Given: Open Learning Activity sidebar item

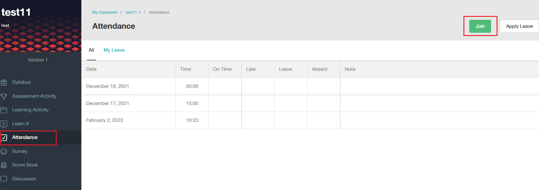Looking at the screenshot, I should click(30, 110).
